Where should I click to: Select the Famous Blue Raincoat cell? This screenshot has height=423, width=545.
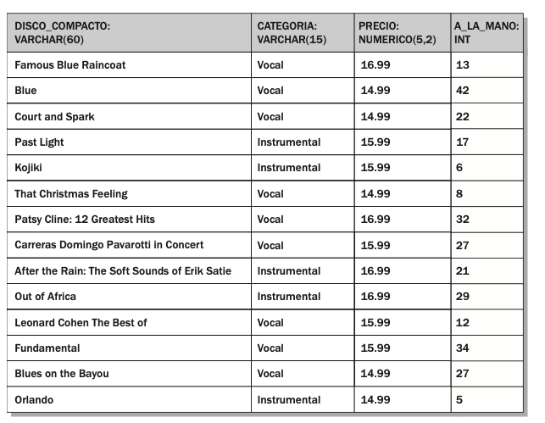(x=71, y=64)
